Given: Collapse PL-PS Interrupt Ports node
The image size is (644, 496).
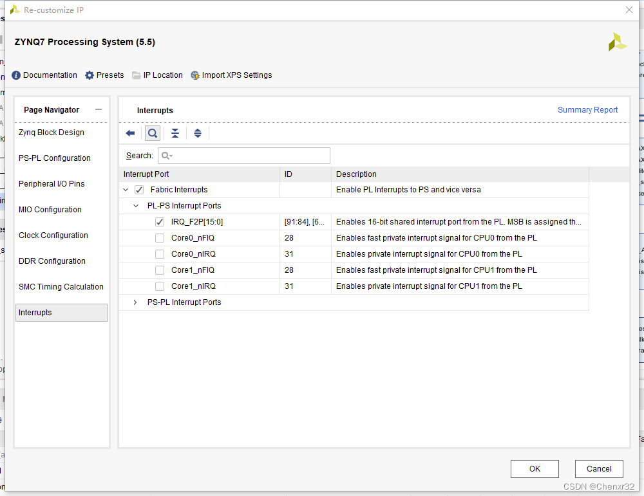Looking at the screenshot, I should point(136,205).
